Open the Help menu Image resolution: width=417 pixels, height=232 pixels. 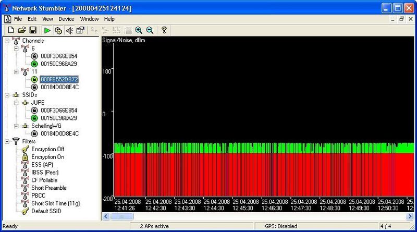point(109,19)
